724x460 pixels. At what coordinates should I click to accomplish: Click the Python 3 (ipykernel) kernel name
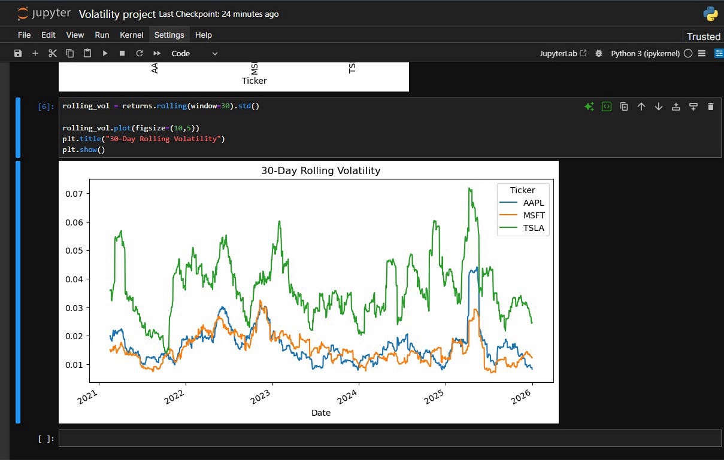pyautogui.click(x=645, y=53)
